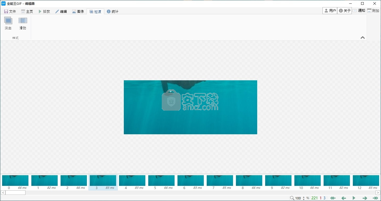Go to the previous frame
This screenshot has height=201, width=381.
[344, 198]
